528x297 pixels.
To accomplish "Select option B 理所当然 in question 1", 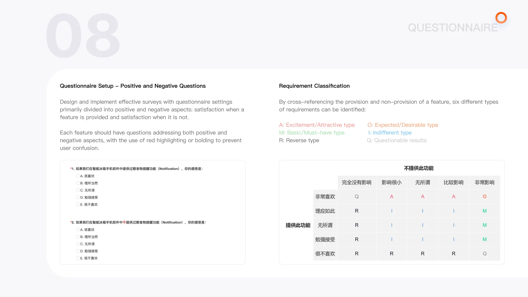I will tap(78, 183).
